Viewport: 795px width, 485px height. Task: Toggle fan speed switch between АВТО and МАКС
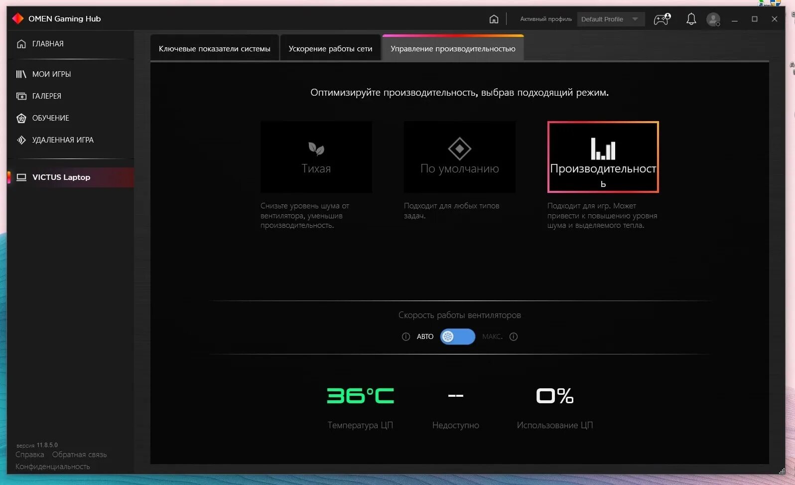[458, 336]
